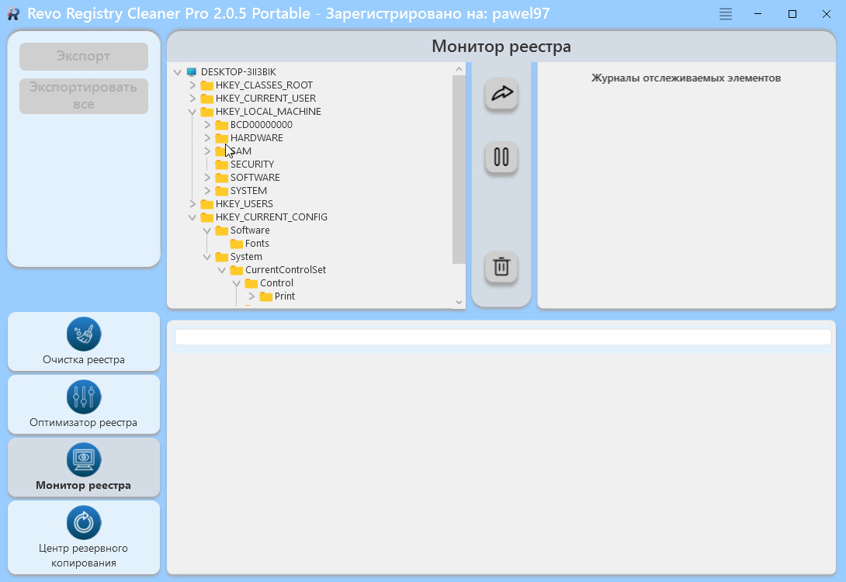
Task: Select Монитор реестра section
Action: pos(84,467)
